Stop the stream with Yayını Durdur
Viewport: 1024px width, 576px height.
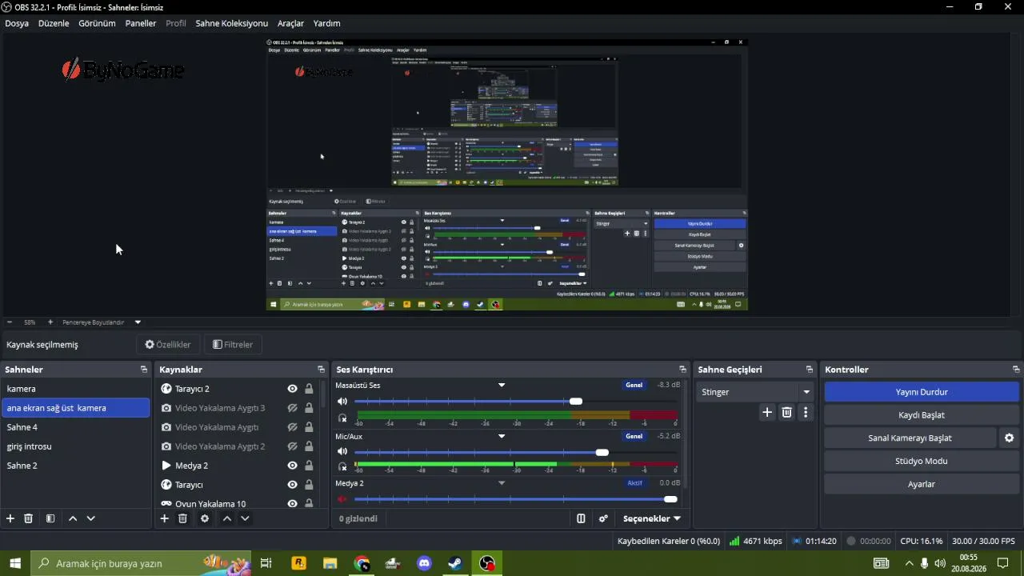922,392
